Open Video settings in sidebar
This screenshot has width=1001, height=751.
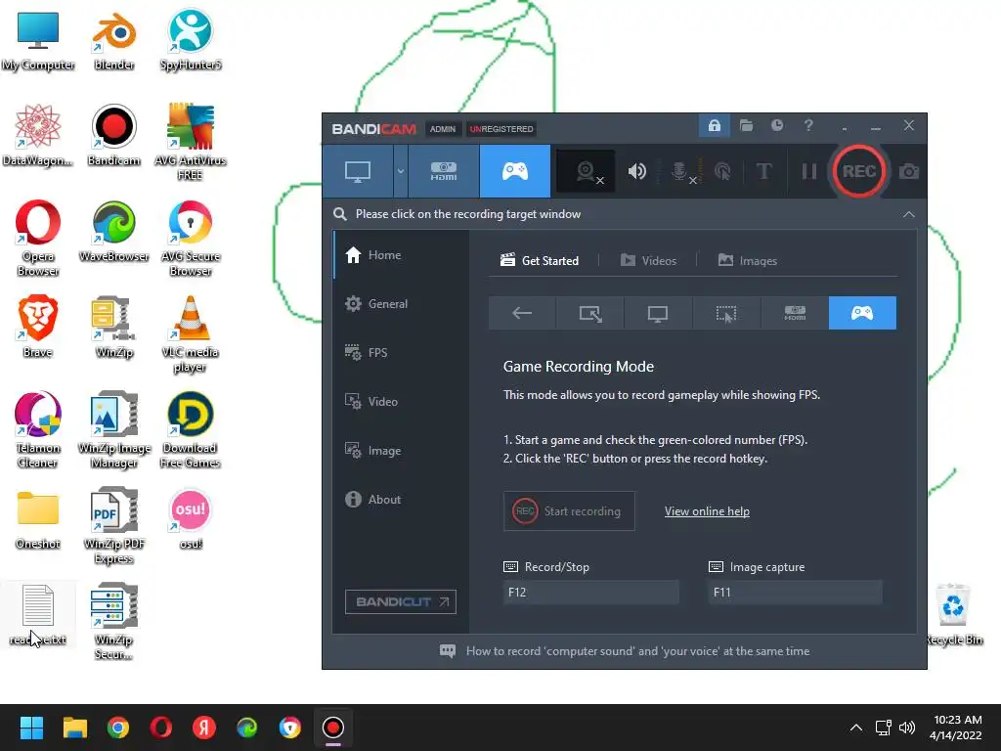pyautogui.click(x=402, y=402)
